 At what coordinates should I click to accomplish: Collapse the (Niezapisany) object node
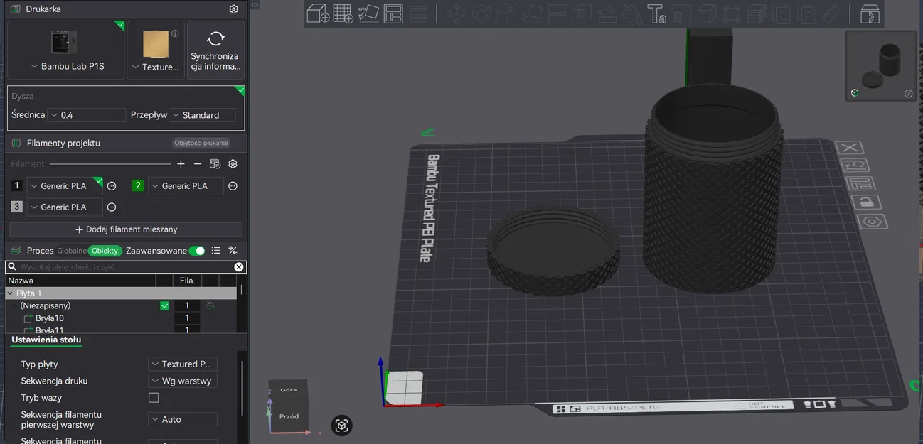[x=14, y=306]
